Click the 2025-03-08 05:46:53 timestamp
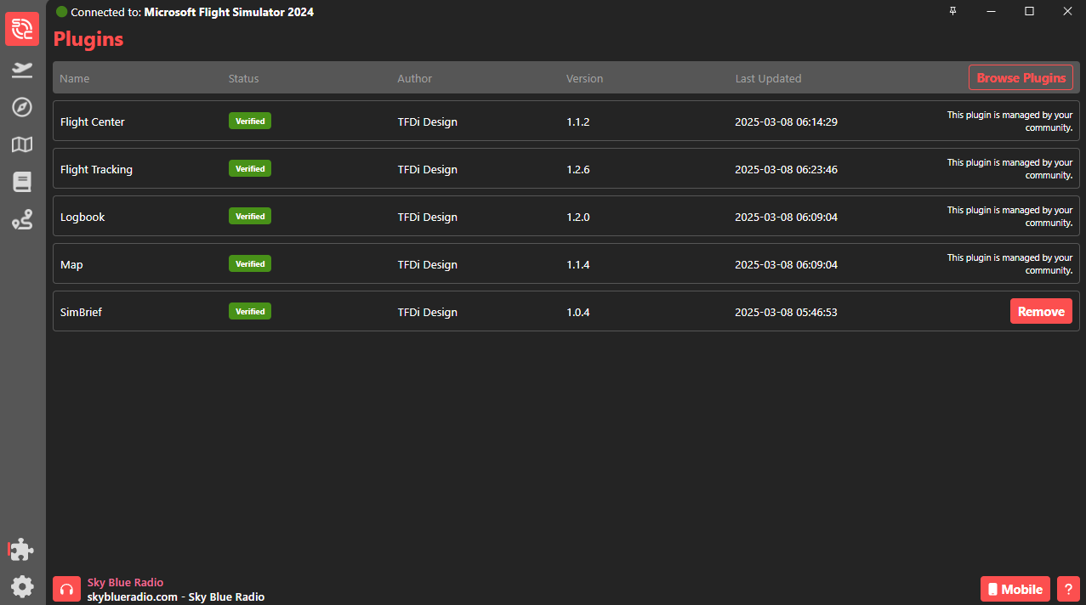 pos(787,312)
